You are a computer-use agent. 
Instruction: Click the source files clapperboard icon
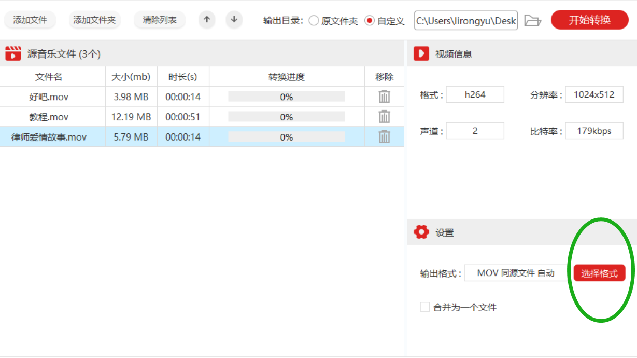point(13,53)
